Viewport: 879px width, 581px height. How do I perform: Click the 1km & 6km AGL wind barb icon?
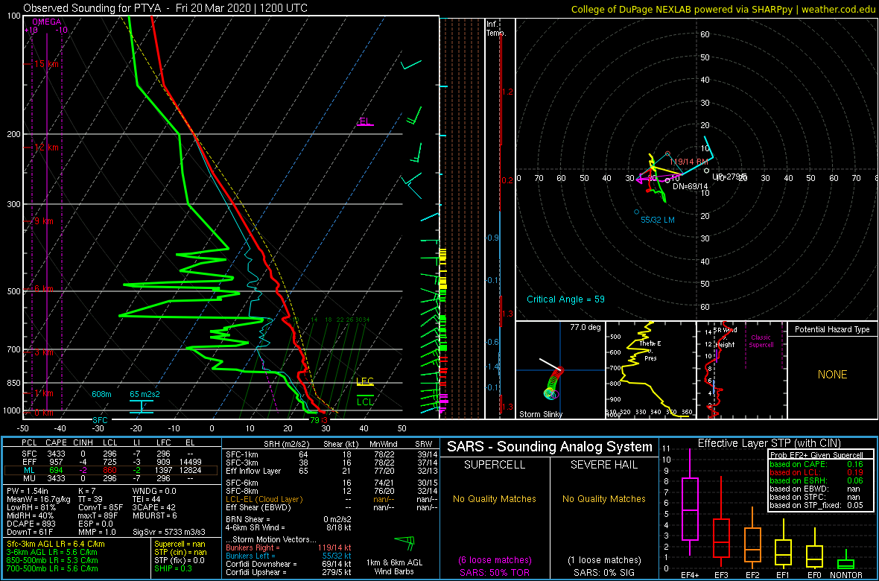404,542
